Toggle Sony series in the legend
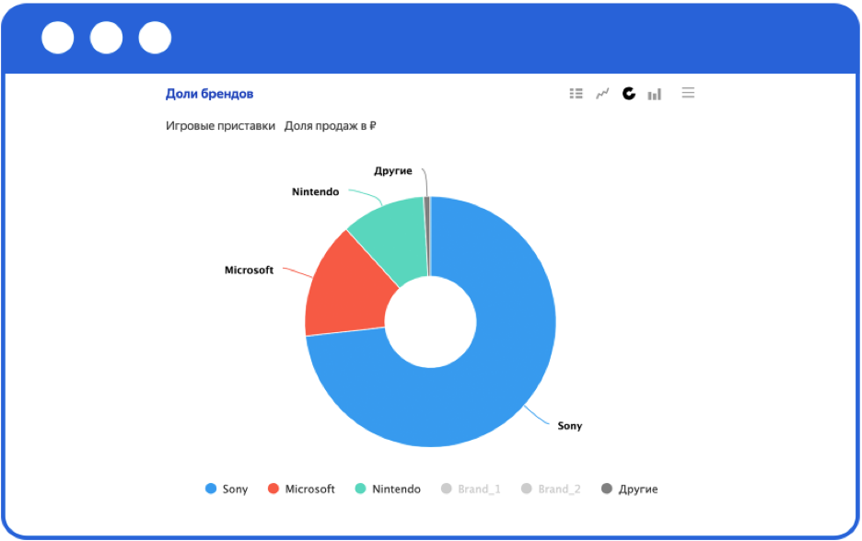This screenshot has width=862, height=541. click(x=227, y=489)
